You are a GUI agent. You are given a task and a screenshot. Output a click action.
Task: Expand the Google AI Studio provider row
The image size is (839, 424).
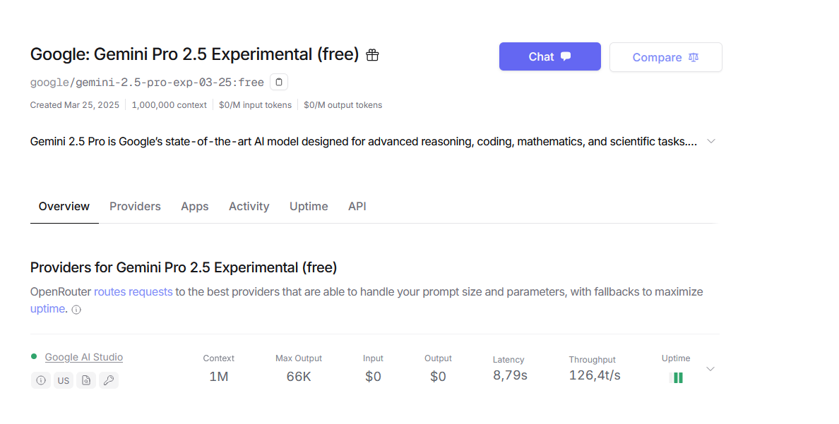click(710, 369)
